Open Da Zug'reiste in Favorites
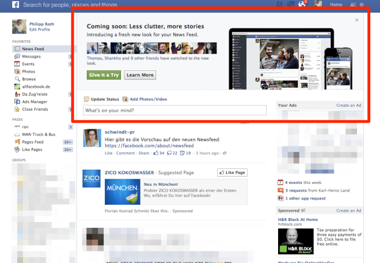This screenshot has height=263, width=380. tap(35, 94)
